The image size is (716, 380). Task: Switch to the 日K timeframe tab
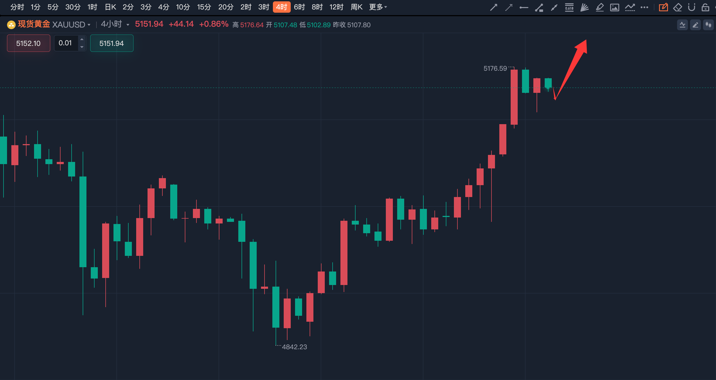pos(110,7)
